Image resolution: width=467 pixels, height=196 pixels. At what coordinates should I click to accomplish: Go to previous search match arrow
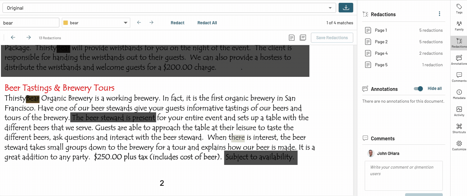pyautogui.click(x=139, y=22)
